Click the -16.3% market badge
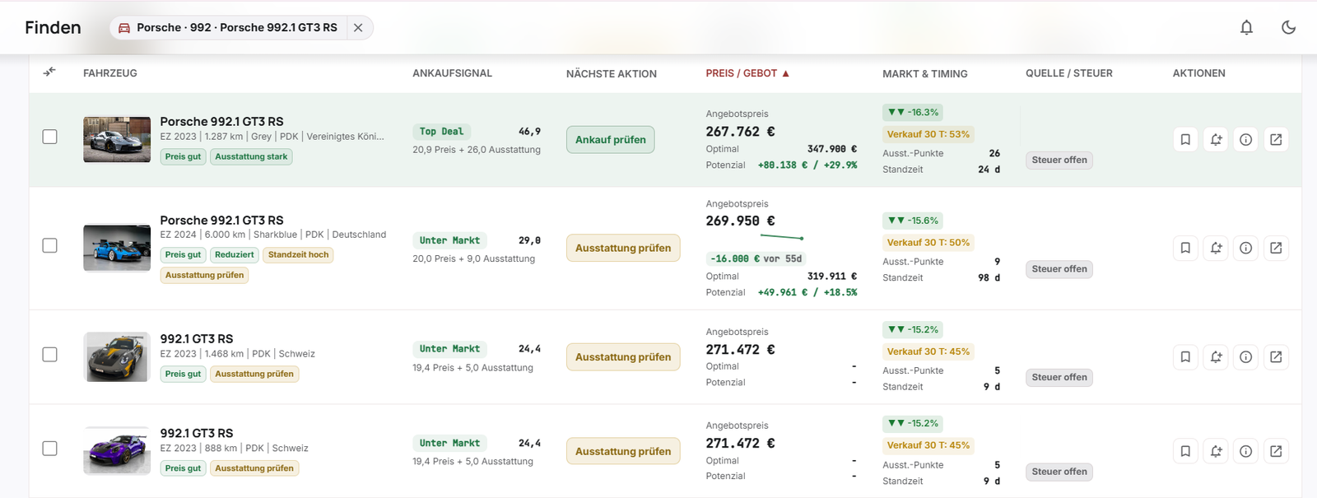Image resolution: width=1317 pixels, height=498 pixels. (x=913, y=112)
